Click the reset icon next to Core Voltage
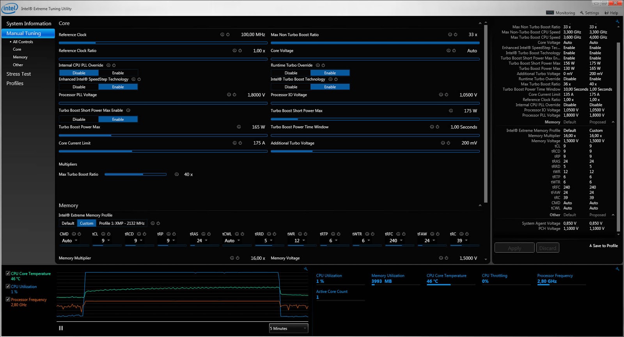This screenshot has width=624, height=337. tap(454, 51)
